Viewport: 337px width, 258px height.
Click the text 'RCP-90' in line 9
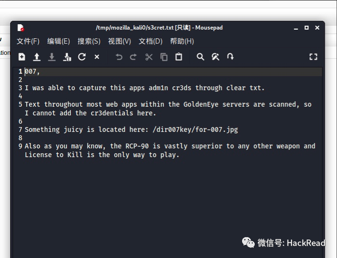[x=137, y=146]
